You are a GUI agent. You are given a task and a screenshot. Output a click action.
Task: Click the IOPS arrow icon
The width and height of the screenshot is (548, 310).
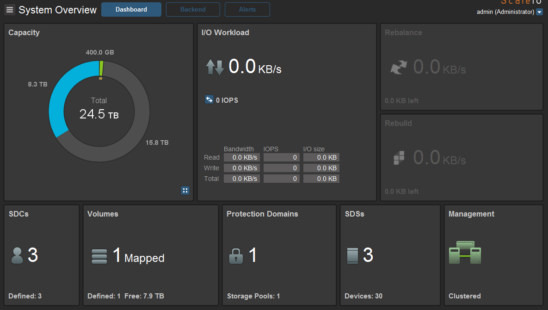point(209,99)
